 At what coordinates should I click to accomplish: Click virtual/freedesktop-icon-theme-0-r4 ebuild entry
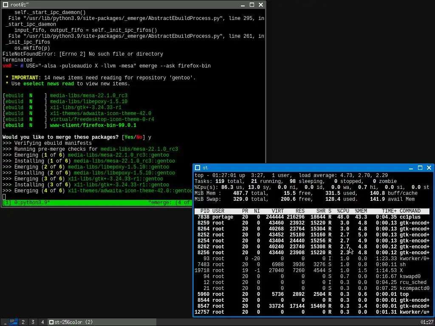(x=102, y=119)
